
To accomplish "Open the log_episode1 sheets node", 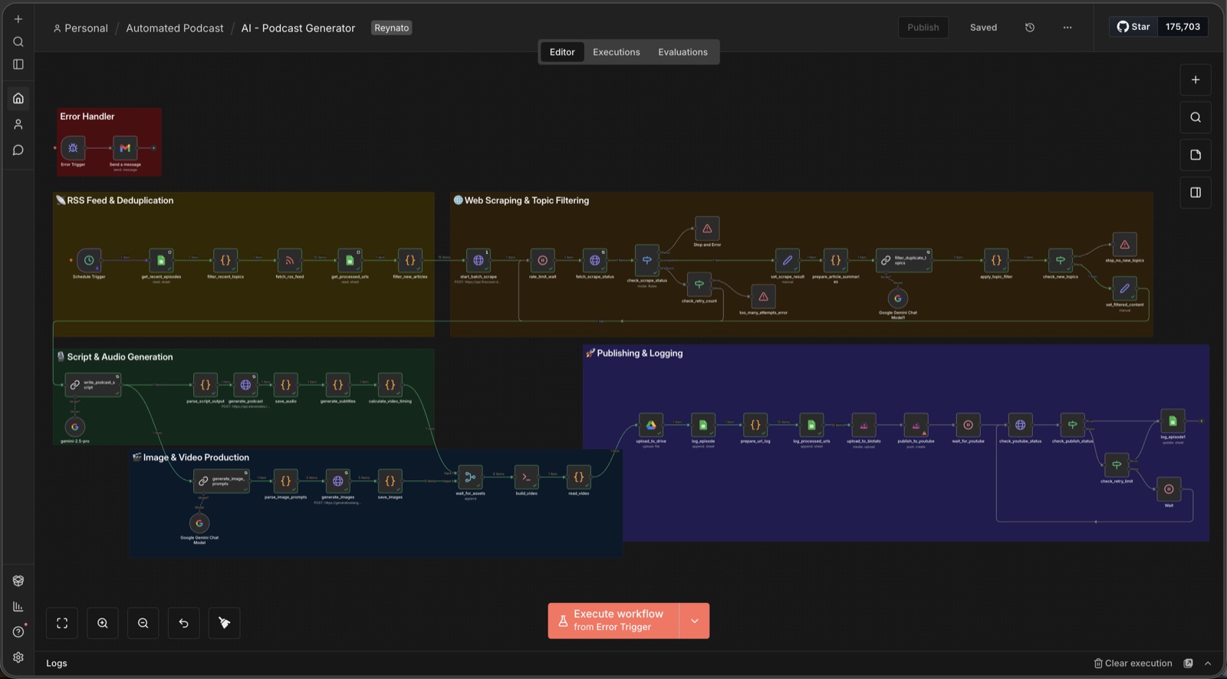I will tap(1173, 421).
